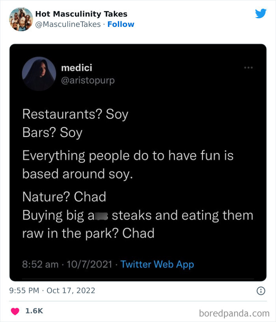Open the three-dot options menu on medici's tweet
Image resolution: width=276 pixels, height=322 pixels.
pos(248,68)
